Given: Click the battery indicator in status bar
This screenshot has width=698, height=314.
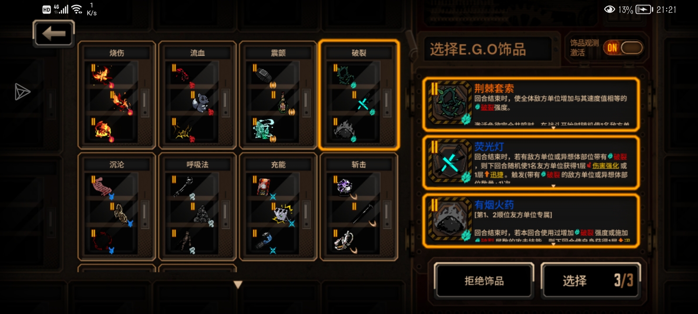Looking at the screenshot, I should click(644, 9).
